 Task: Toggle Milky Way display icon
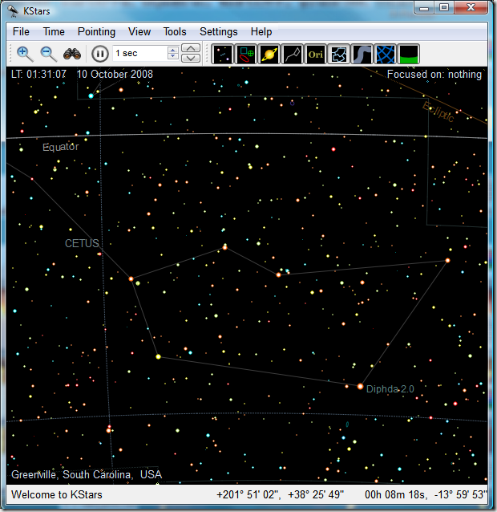pos(362,54)
